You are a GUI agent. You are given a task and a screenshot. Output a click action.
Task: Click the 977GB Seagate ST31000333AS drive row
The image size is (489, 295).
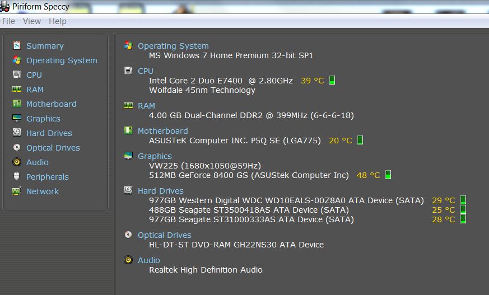(252, 219)
